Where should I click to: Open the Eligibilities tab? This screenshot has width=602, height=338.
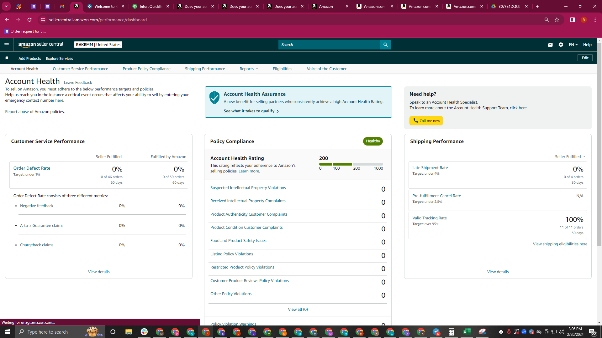tap(283, 69)
